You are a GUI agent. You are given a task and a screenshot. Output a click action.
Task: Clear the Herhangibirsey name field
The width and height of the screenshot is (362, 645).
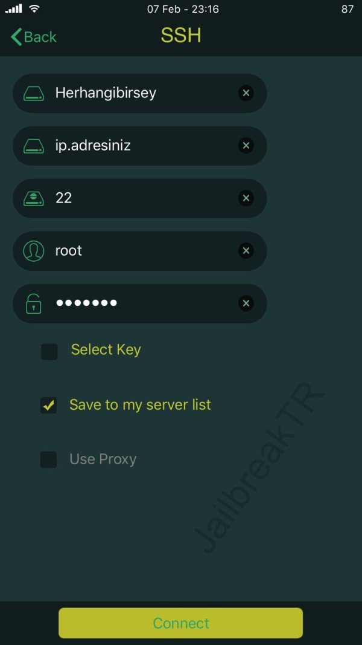[x=246, y=93]
